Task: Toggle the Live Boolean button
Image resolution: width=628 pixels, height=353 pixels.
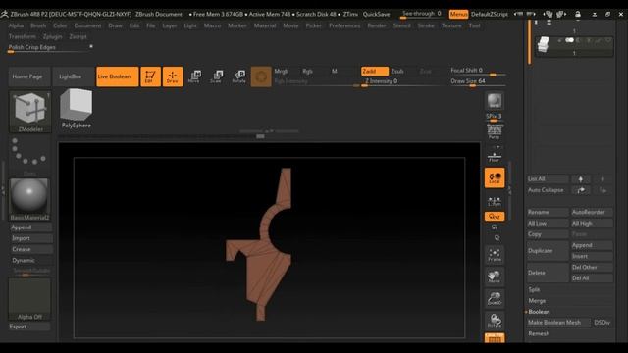Action: pyautogui.click(x=118, y=76)
